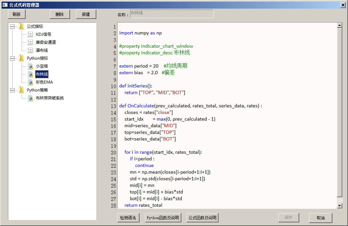Screen dimensions: 348x226
Task: Select the Python策略 folder label
Action: click(37, 90)
